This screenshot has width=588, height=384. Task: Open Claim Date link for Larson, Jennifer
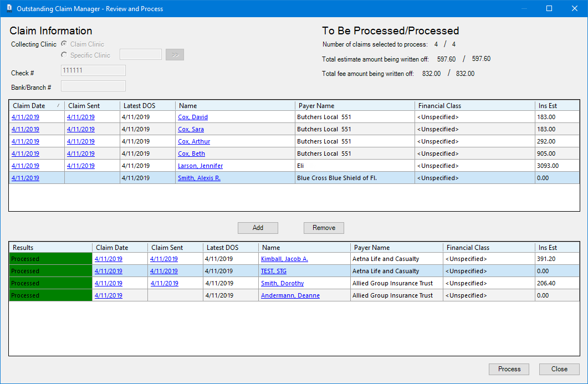tap(25, 166)
